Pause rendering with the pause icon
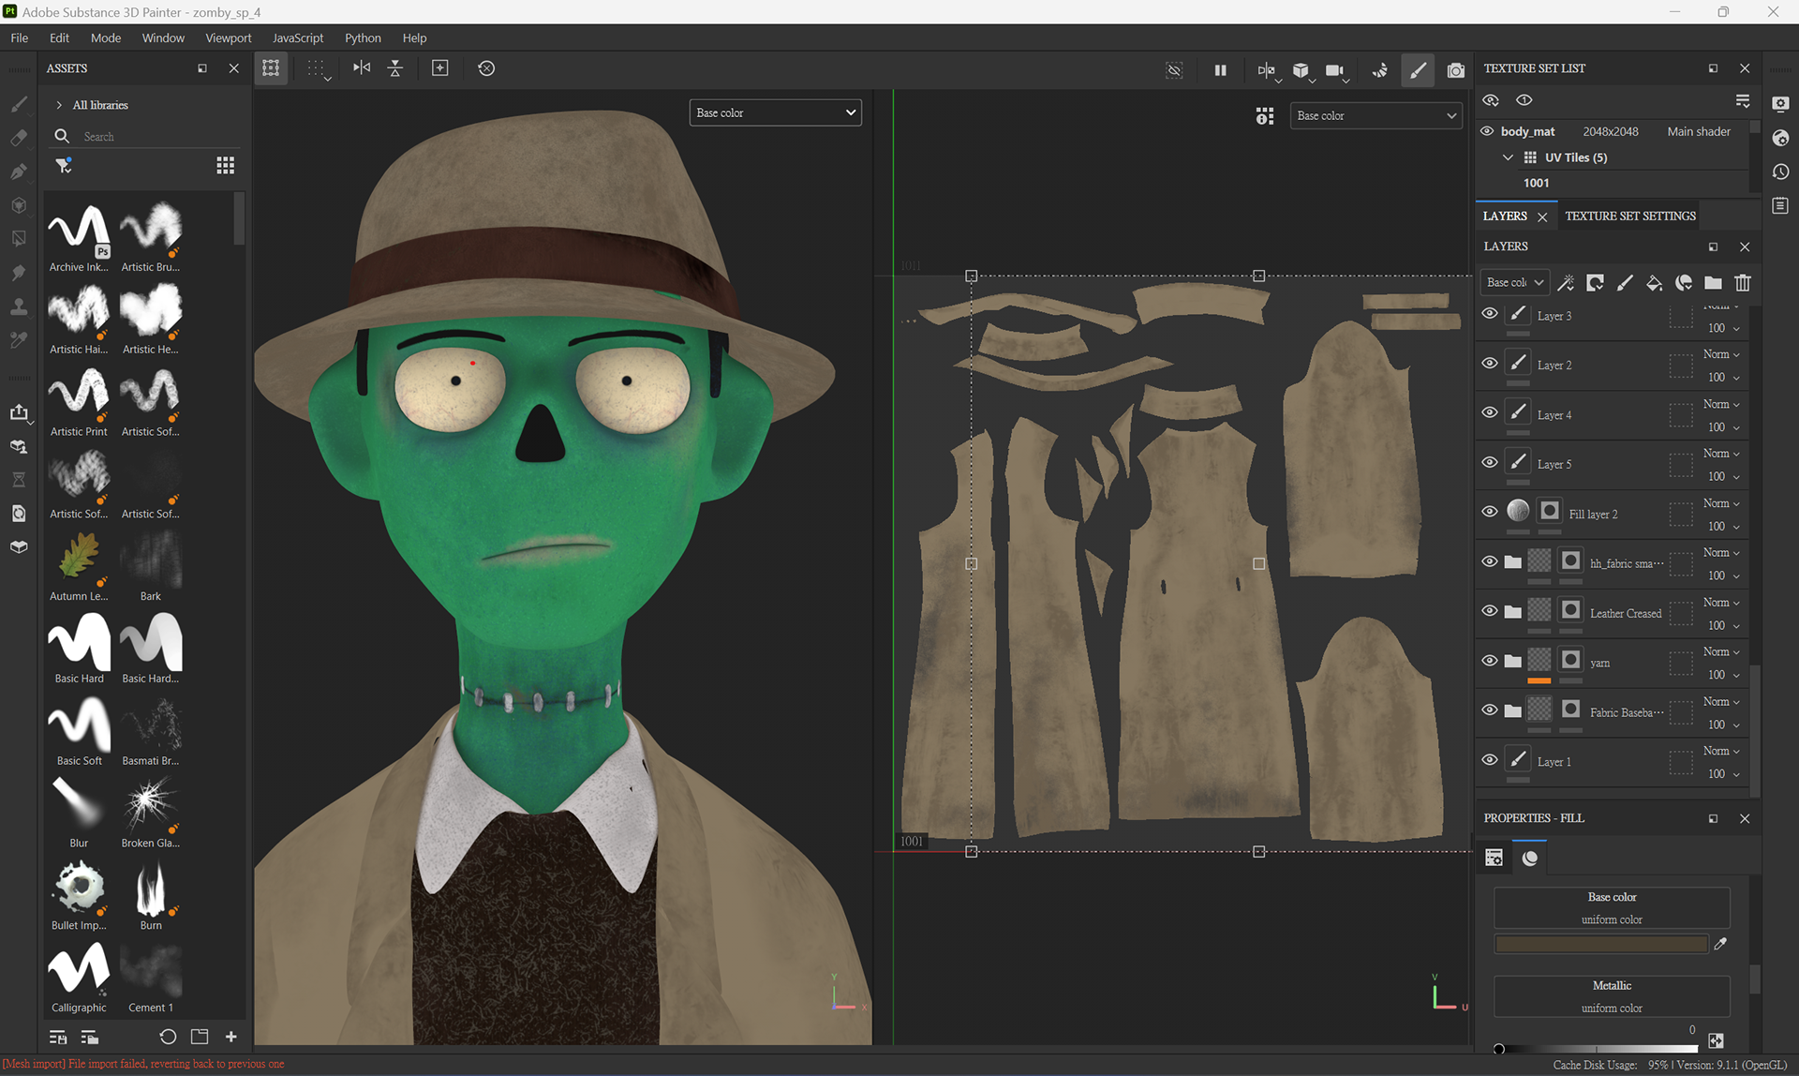Image resolution: width=1799 pixels, height=1076 pixels. (x=1220, y=69)
